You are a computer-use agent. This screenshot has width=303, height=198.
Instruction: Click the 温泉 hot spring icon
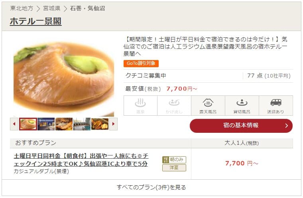coord(140,105)
